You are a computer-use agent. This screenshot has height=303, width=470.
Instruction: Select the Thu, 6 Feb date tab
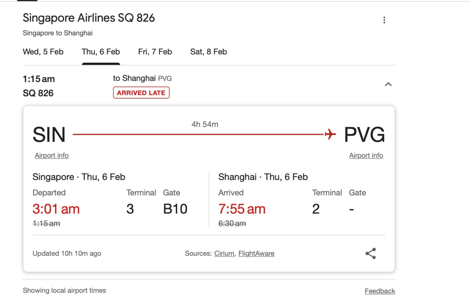[x=101, y=52]
